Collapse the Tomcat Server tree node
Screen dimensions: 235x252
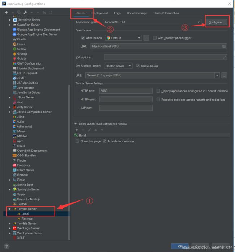pos(10,209)
